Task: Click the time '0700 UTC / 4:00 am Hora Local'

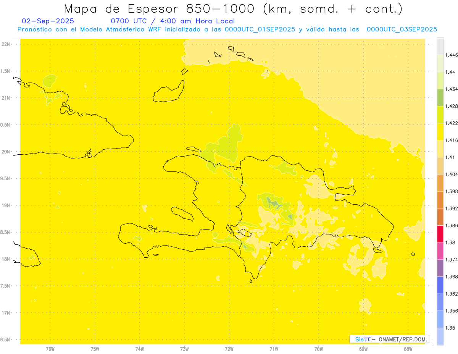Action: pyautogui.click(x=173, y=21)
